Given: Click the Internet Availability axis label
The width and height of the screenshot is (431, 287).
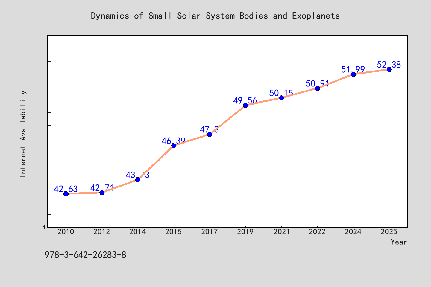Looking at the screenshot, I should pos(23,134).
